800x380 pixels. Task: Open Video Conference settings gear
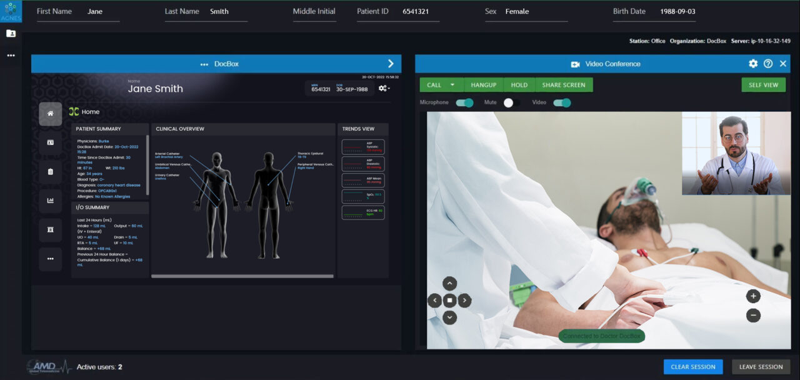click(753, 63)
